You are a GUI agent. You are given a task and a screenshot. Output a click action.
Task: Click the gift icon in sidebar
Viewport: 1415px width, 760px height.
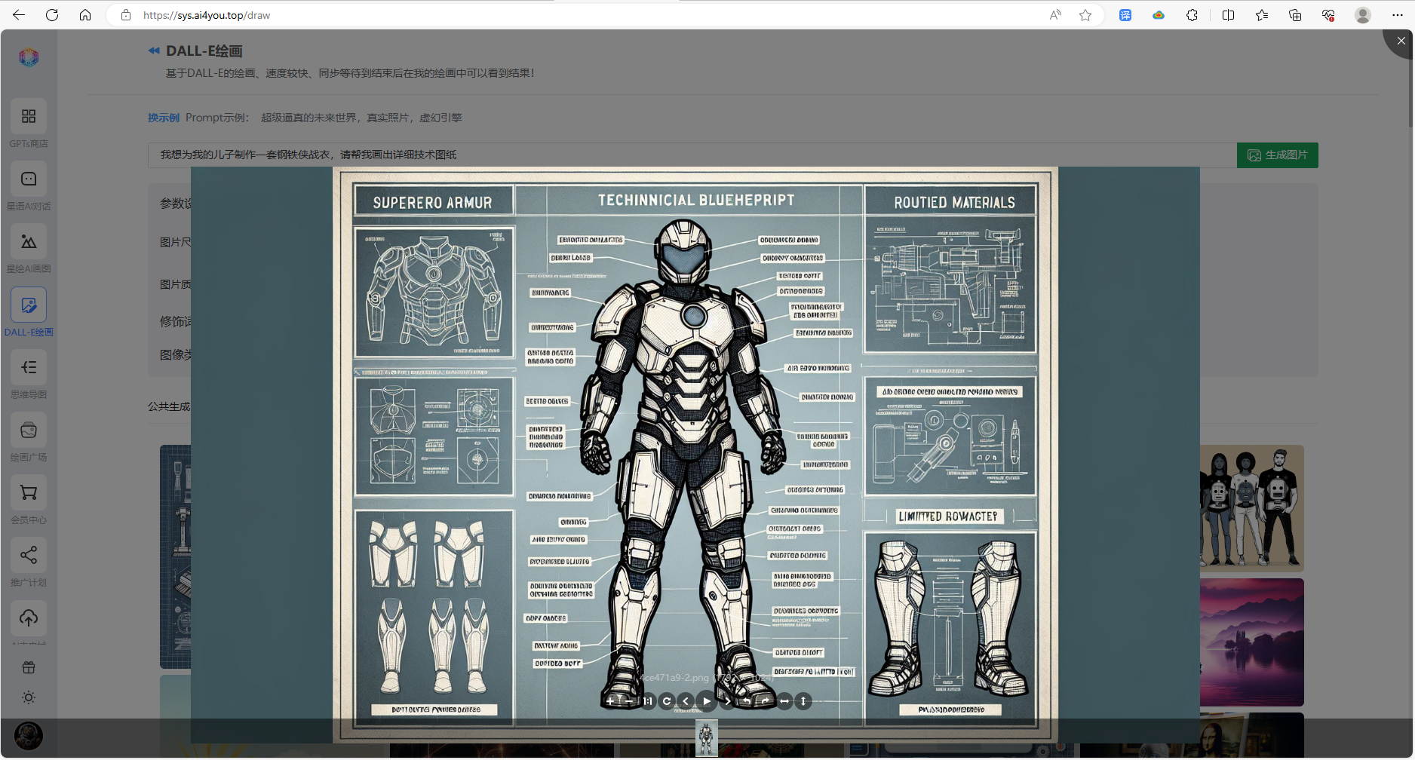click(29, 667)
